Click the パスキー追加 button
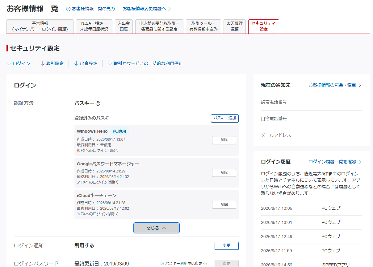This screenshot has width=373, height=267. click(x=225, y=118)
